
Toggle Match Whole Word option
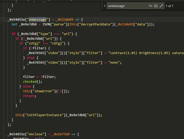[156, 6]
